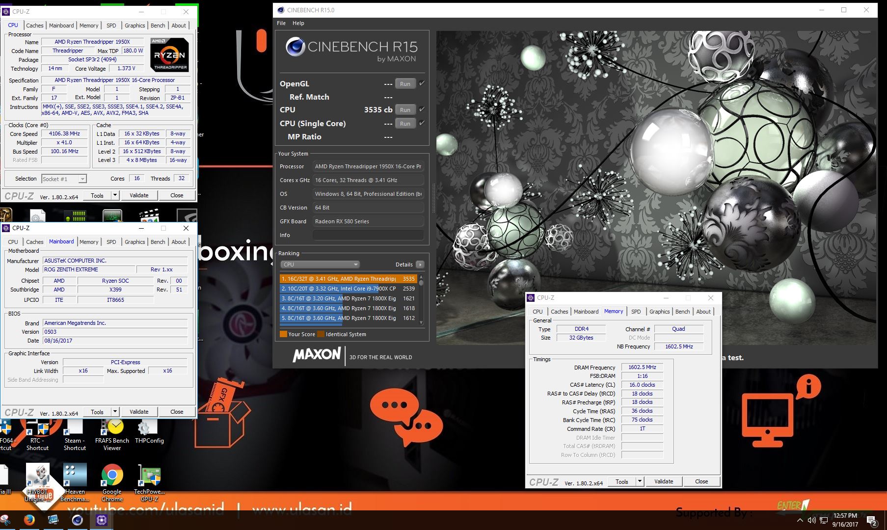Open THPConfig desktop icon
The height and width of the screenshot is (530, 887).
pos(149,432)
